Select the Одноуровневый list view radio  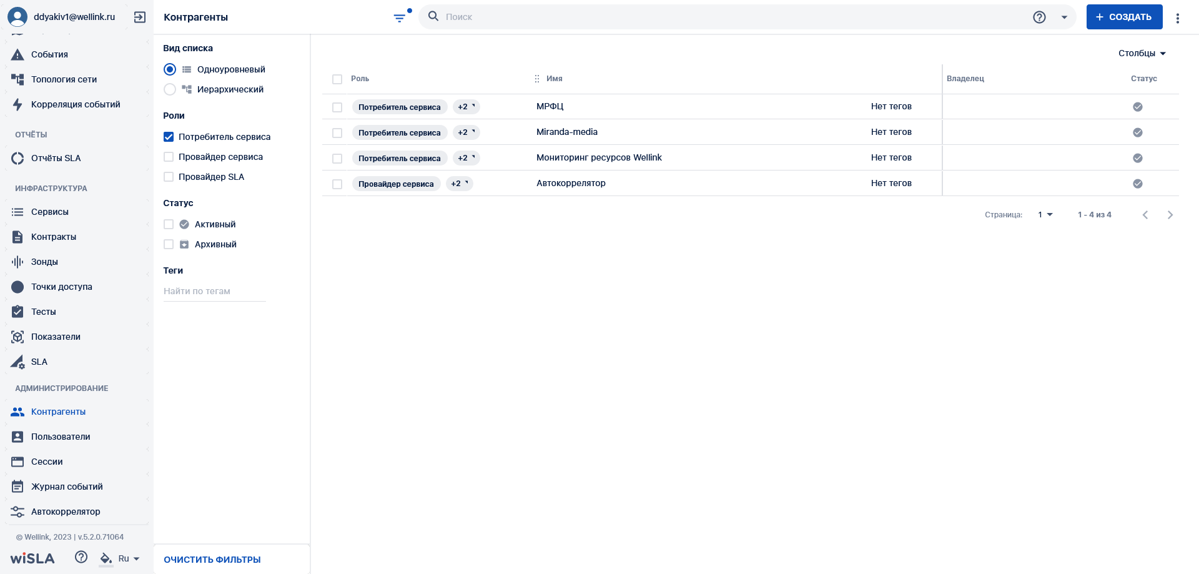point(170,69)
